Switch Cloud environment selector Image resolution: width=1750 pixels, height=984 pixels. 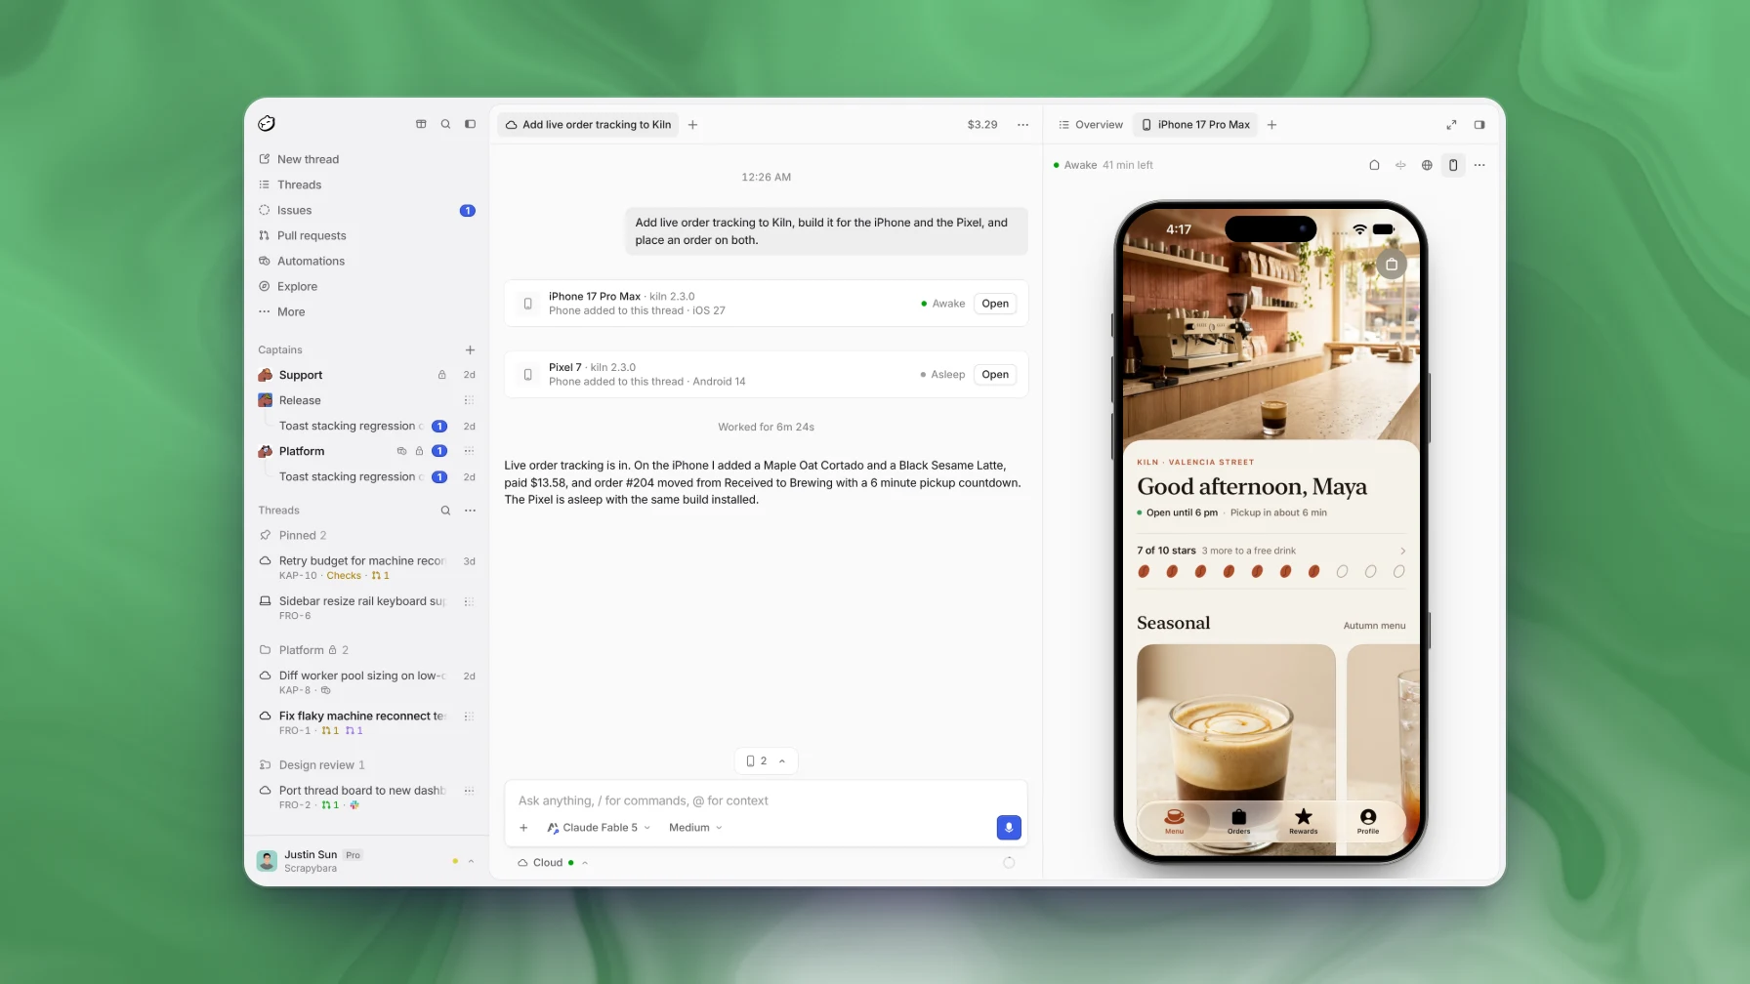(553, 863)
